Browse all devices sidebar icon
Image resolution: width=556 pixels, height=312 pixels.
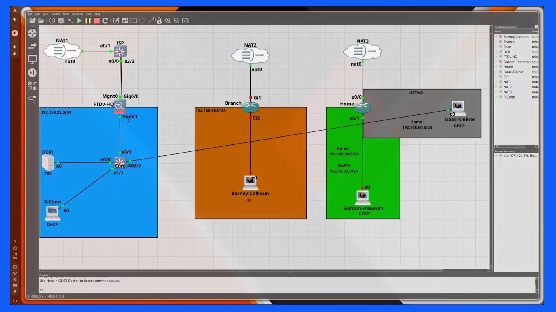(x=32, y=86)
